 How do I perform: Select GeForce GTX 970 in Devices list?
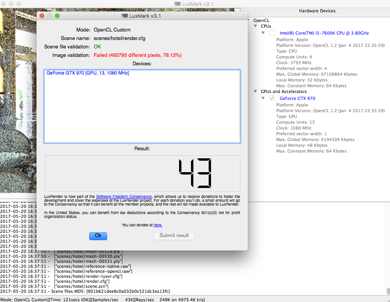[88, 73]
